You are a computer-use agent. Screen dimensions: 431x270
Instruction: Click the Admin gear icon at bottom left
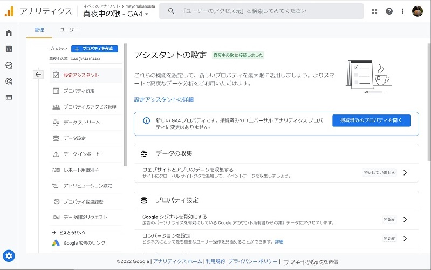pyautogui.click(x=9, y=256)
